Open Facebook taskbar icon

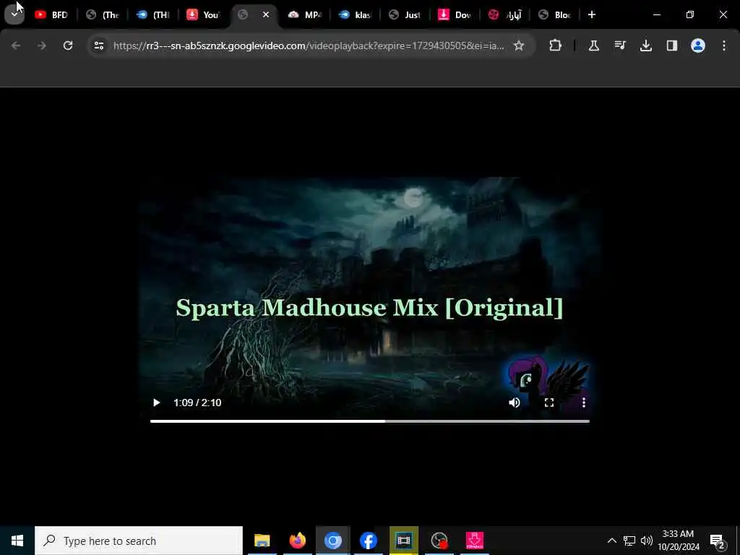coord(368,541)
